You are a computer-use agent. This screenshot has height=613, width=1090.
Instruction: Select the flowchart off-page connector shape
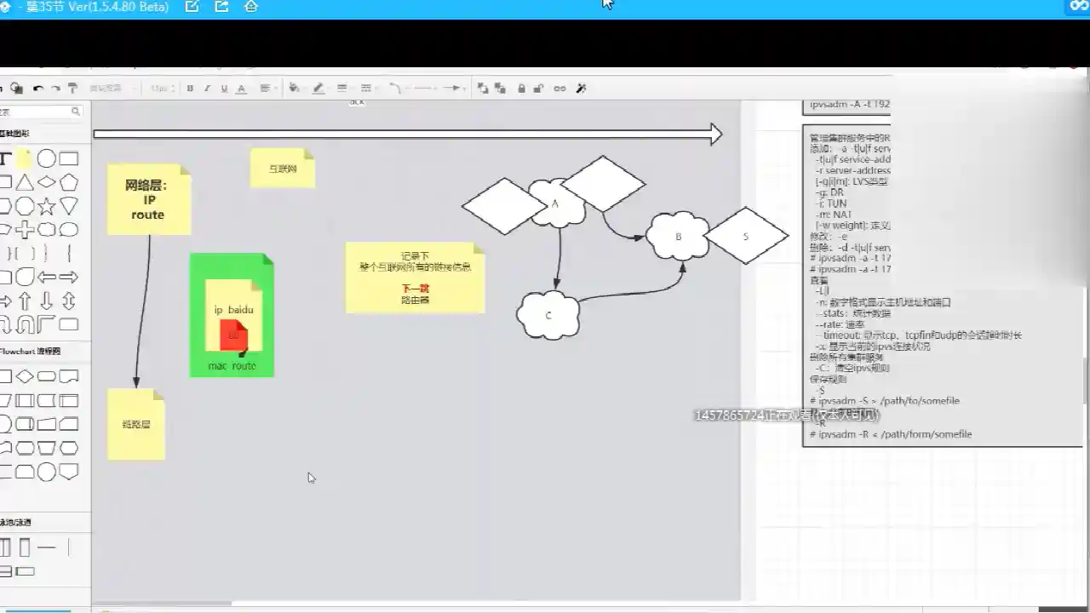pyautogui.click(x=69, y=472)
